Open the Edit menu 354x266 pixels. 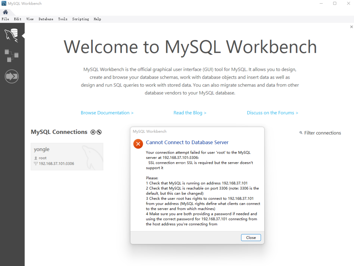pyautogui.click(x=18, y=19)
